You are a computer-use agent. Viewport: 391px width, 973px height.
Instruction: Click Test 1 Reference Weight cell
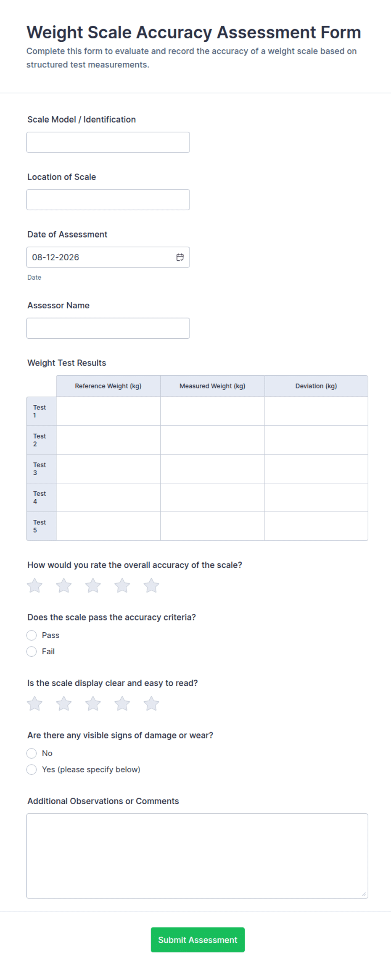tap(108, 411)
